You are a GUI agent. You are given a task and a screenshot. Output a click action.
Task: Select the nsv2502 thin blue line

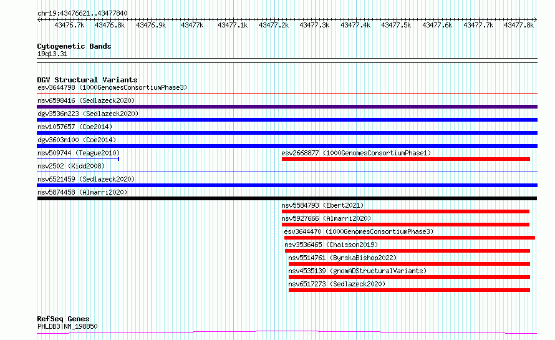[x=287, y=172]
